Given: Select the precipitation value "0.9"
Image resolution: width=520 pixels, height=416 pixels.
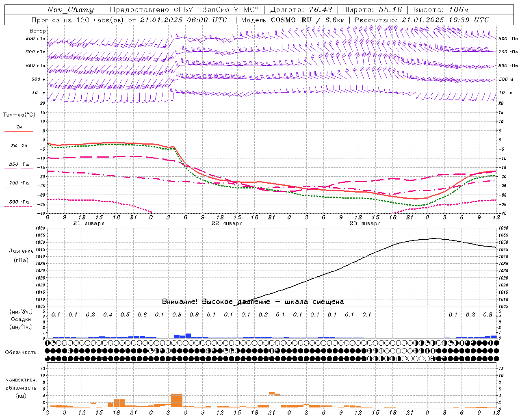Looking at the screenshot, I should [194, 314].
